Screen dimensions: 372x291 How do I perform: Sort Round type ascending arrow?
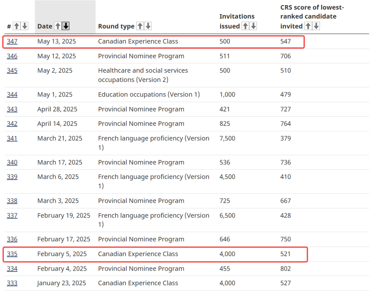click(x=140, y=26)
